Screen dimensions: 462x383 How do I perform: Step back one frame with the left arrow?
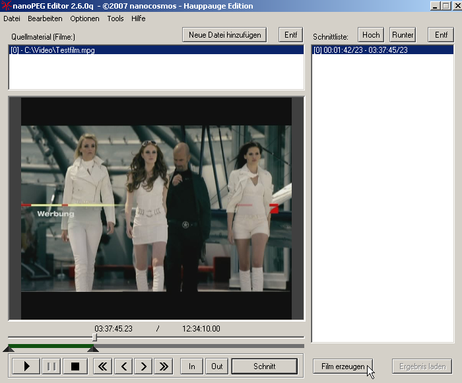[123, 366]
